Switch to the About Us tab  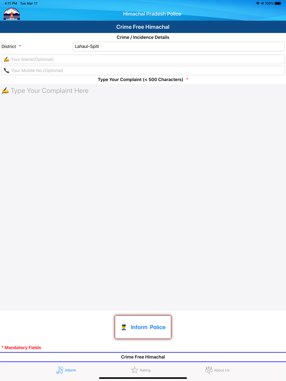pos(217,370)
